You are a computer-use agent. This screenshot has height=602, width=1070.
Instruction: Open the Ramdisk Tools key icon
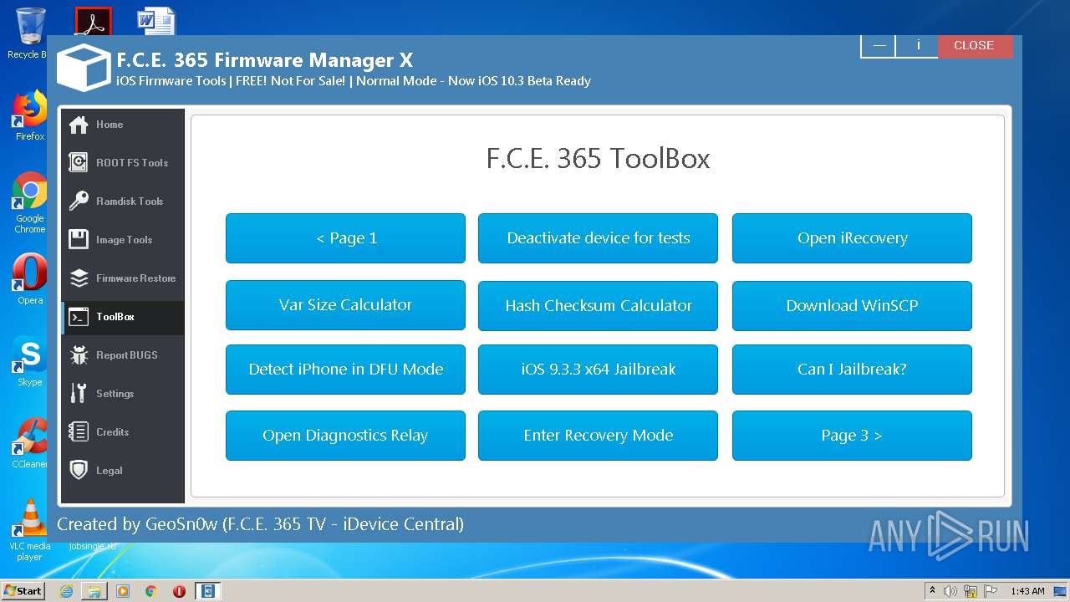79,201
